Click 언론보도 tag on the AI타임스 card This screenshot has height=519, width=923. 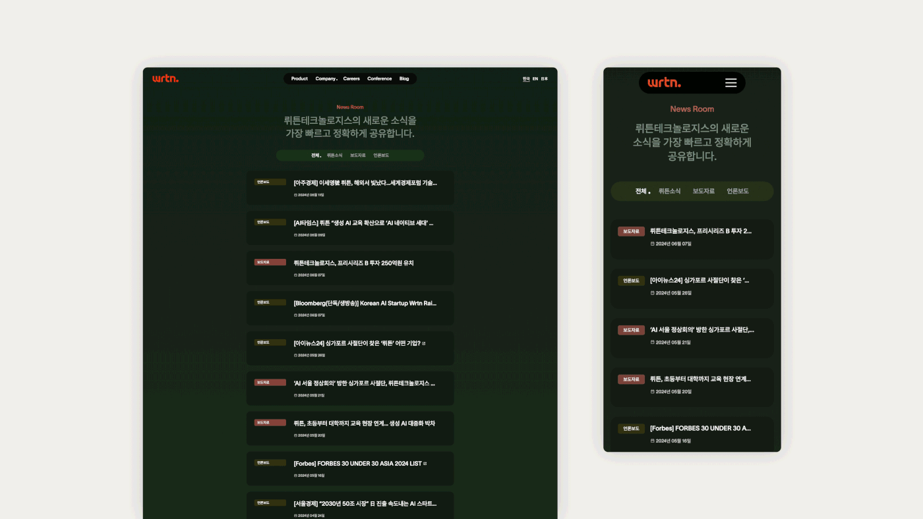[x=270, y=222]
